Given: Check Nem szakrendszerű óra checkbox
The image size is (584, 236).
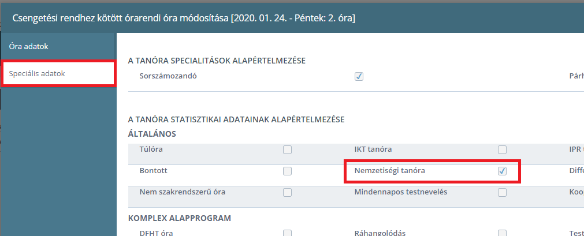Looking at the screenshot, I should coord(287,193).
